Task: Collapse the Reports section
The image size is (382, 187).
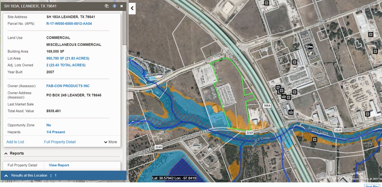Action: pos(6,153)
